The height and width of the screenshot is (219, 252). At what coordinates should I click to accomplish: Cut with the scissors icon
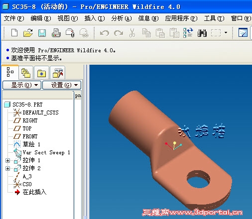pyautogui.click(x=132, y=33)
